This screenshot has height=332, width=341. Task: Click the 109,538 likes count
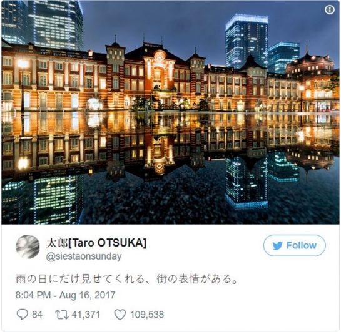[147, 315]
